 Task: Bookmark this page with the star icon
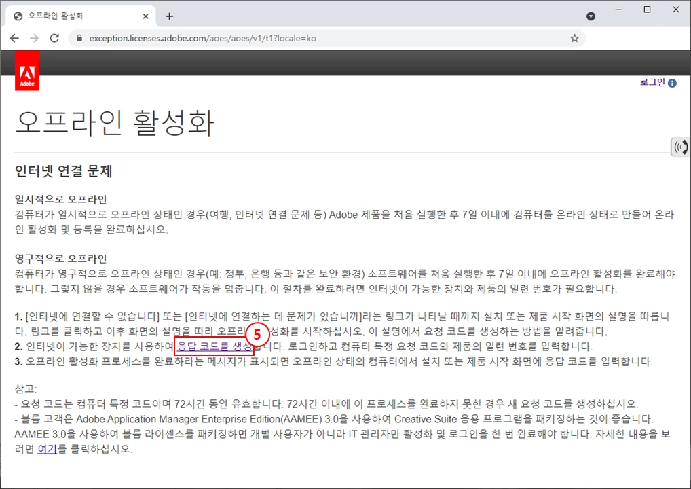point(574,38)
